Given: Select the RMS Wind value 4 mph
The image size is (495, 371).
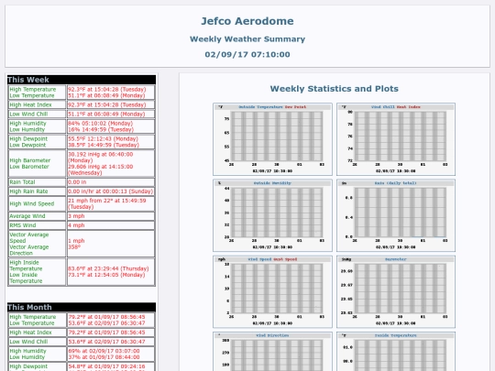Looking at the screenshot, I should click(76, 225).
